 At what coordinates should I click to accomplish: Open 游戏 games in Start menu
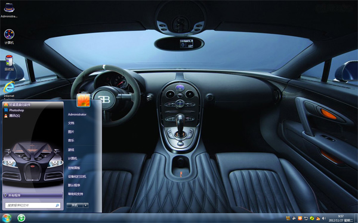click(x=71, y=150)
